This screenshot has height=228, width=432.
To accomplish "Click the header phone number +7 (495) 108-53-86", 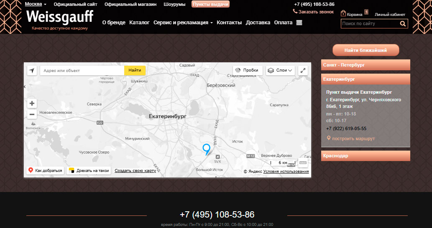I will (314, 5).
